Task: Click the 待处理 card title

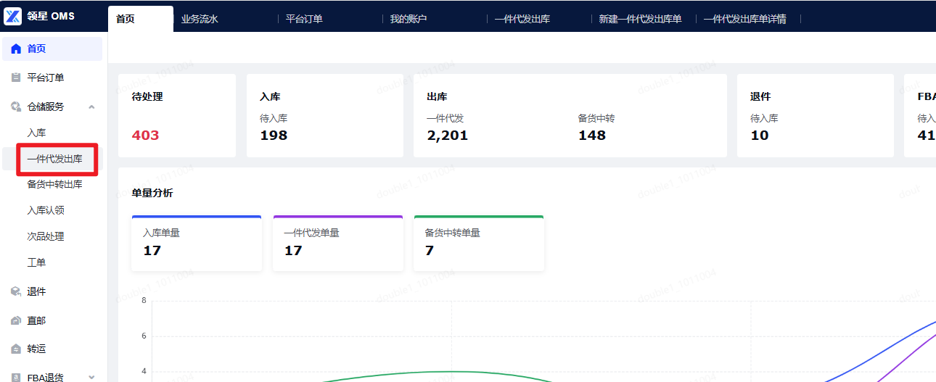Action: coord(147,96)
